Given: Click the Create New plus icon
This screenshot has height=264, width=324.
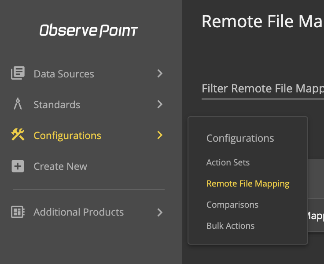Looking at the screenshot, I should [x=18, y=166].
